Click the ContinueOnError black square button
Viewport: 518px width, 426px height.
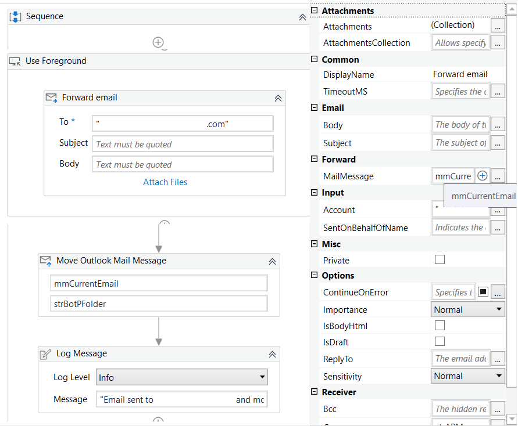(x=483, y=291)
